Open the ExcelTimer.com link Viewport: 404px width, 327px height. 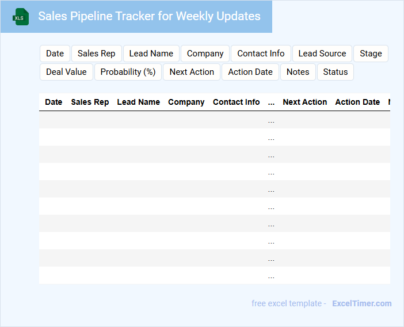(361, 303)
